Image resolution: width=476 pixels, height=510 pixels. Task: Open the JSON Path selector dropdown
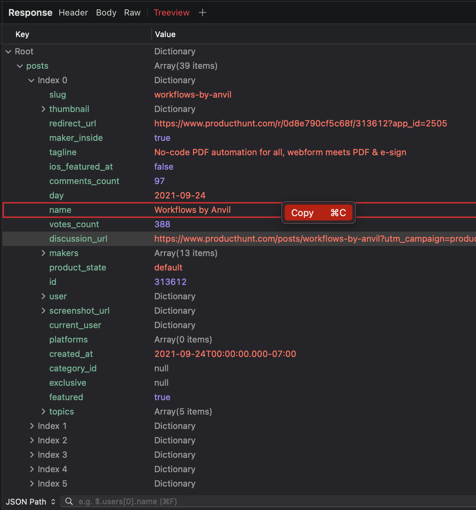pos(31,502)
